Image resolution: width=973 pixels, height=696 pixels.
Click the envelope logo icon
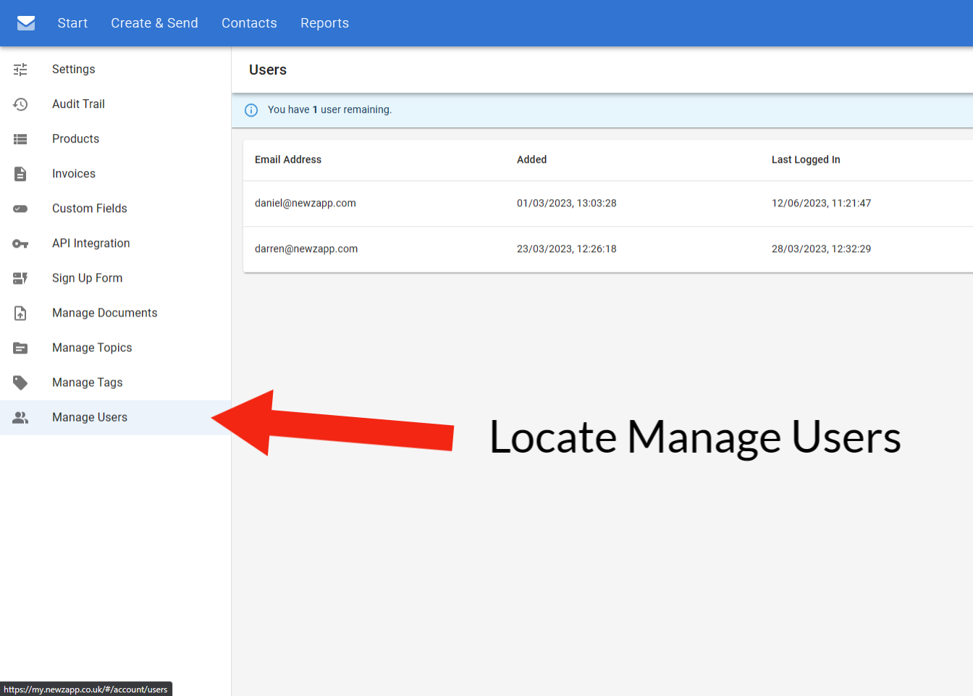(26, 23)
